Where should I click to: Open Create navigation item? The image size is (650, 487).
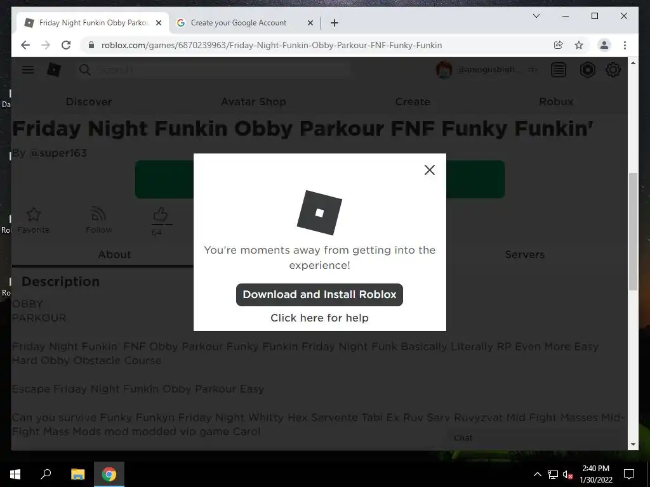pyautogui.click(x=413, y=101)
